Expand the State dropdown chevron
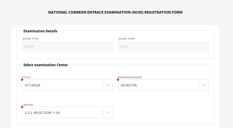Image resolution: width=233 pixels, height=128 pixels. pos(108,85)
